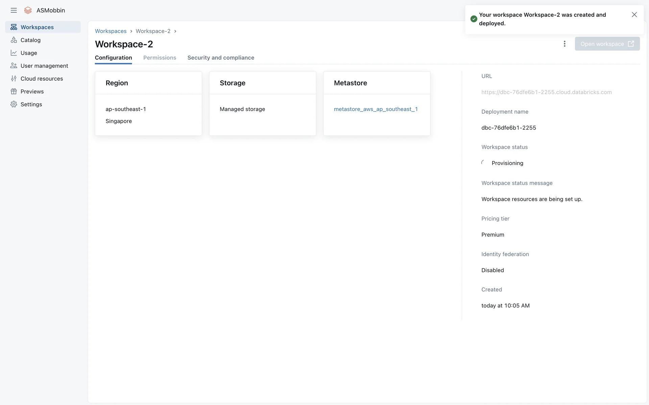The image size is (649, 405).
Task: Click the Databricks logo icon
Action: pyautogui.click(x=28, y=10)
